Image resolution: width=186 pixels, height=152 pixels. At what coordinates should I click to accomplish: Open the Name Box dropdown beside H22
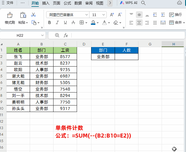tap(42, 35)
